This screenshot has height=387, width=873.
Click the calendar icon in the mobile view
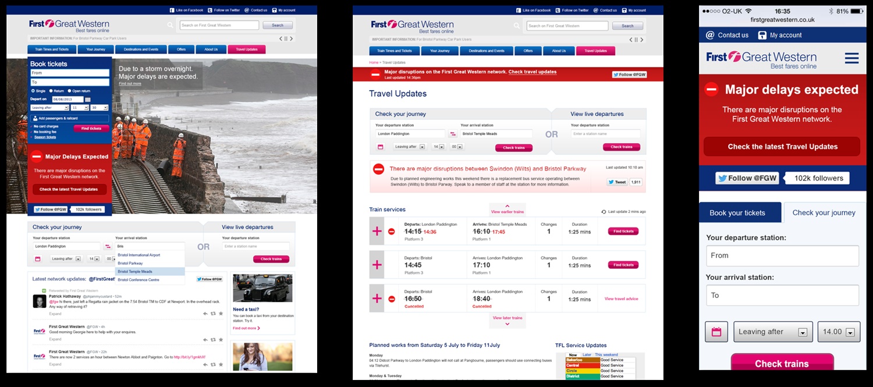(x=716, y=332)
